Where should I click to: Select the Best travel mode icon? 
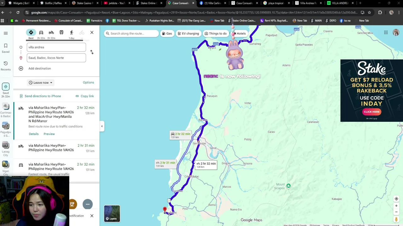31,33
